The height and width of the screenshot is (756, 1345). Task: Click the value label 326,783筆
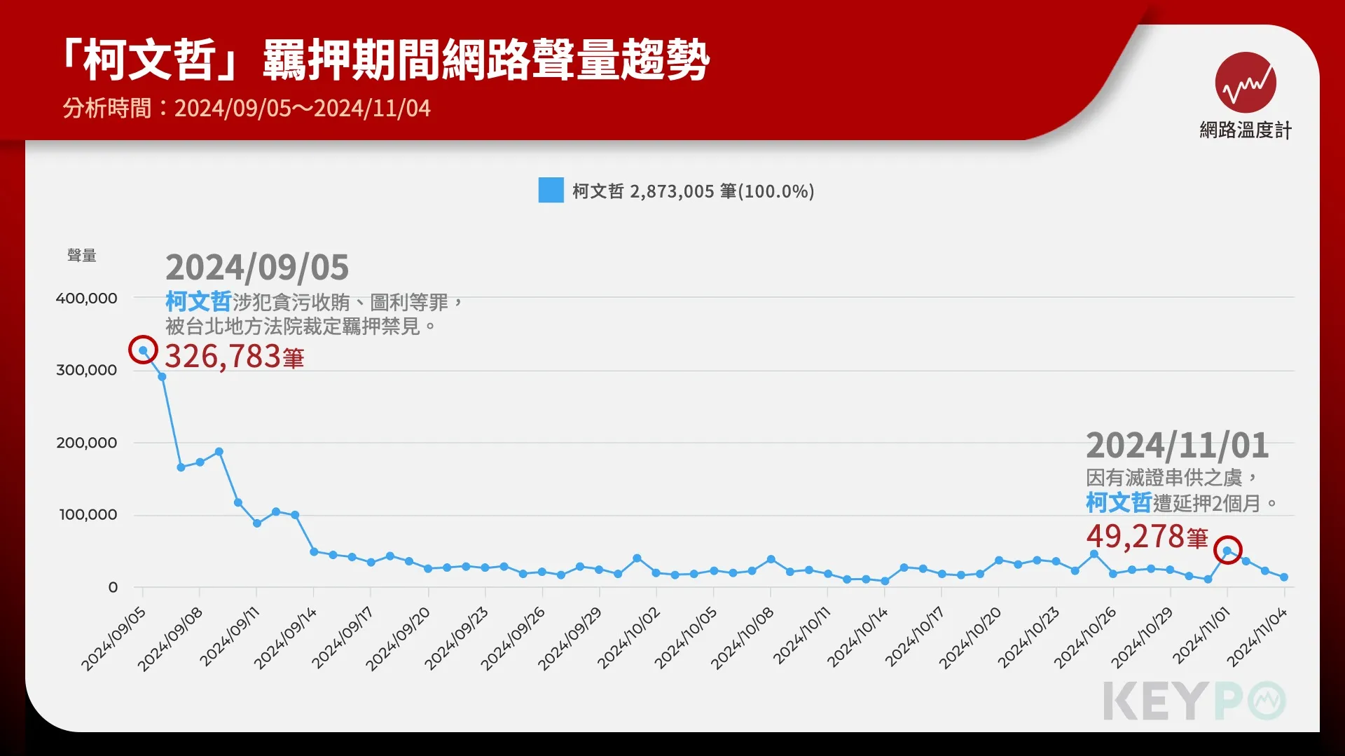[235, 357]
